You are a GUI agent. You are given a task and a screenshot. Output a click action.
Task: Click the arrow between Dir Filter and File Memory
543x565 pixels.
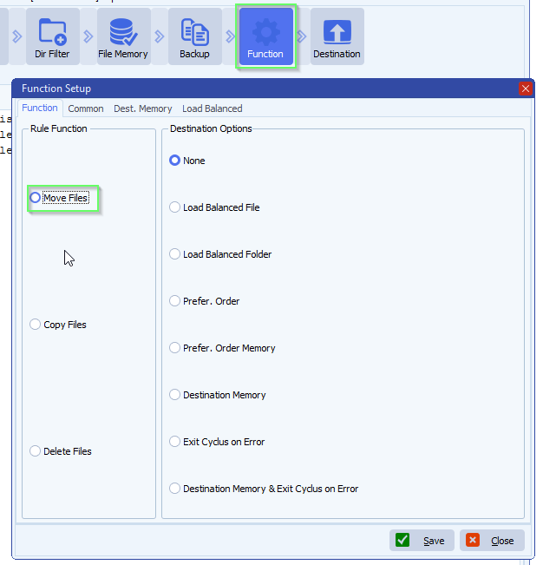pos(88,36)
